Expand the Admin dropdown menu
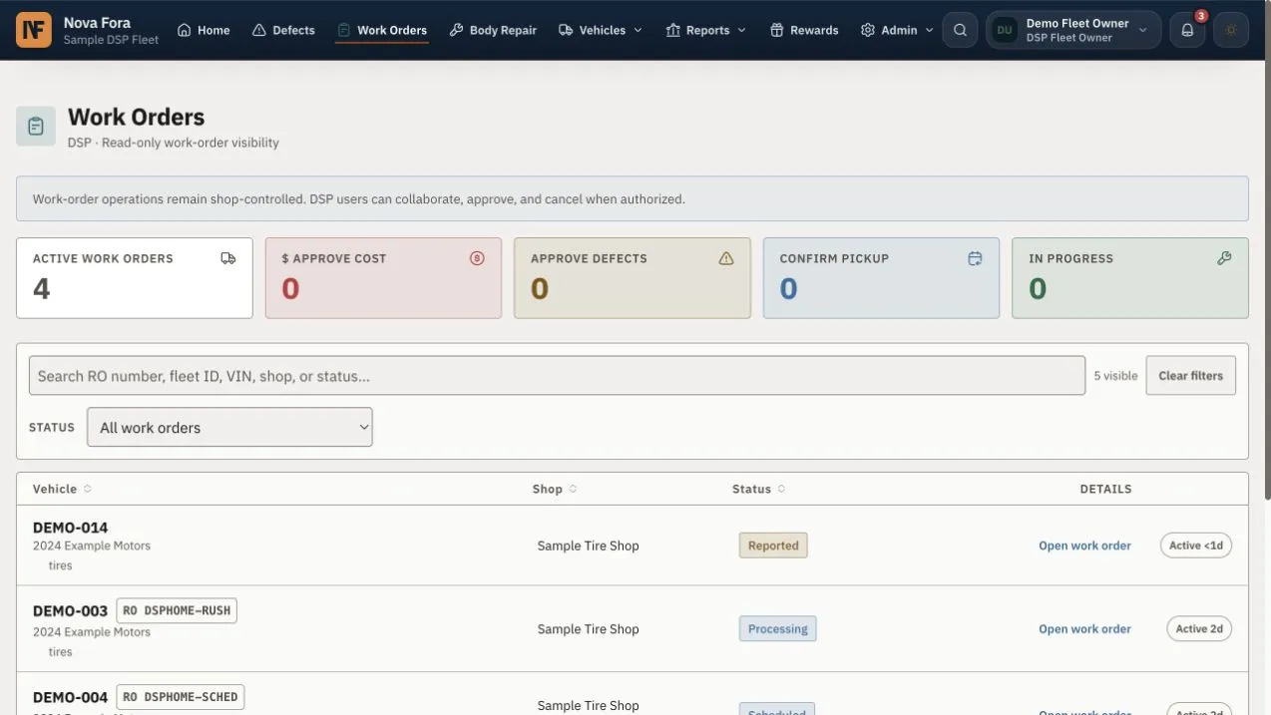The image size is (1271, 715). point(897,30)
